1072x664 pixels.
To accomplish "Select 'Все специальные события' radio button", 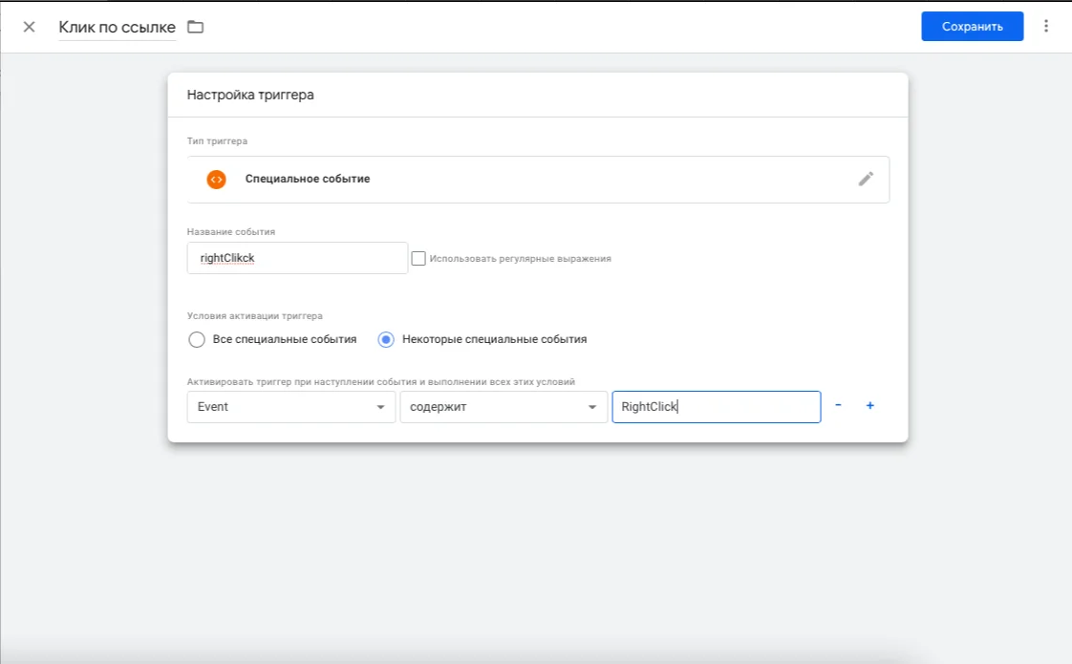I will (197, 339).
